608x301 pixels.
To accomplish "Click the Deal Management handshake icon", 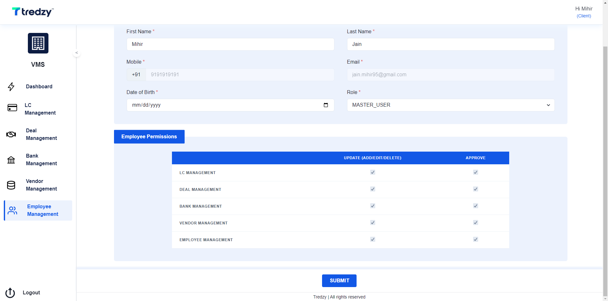I will (11, 135).
